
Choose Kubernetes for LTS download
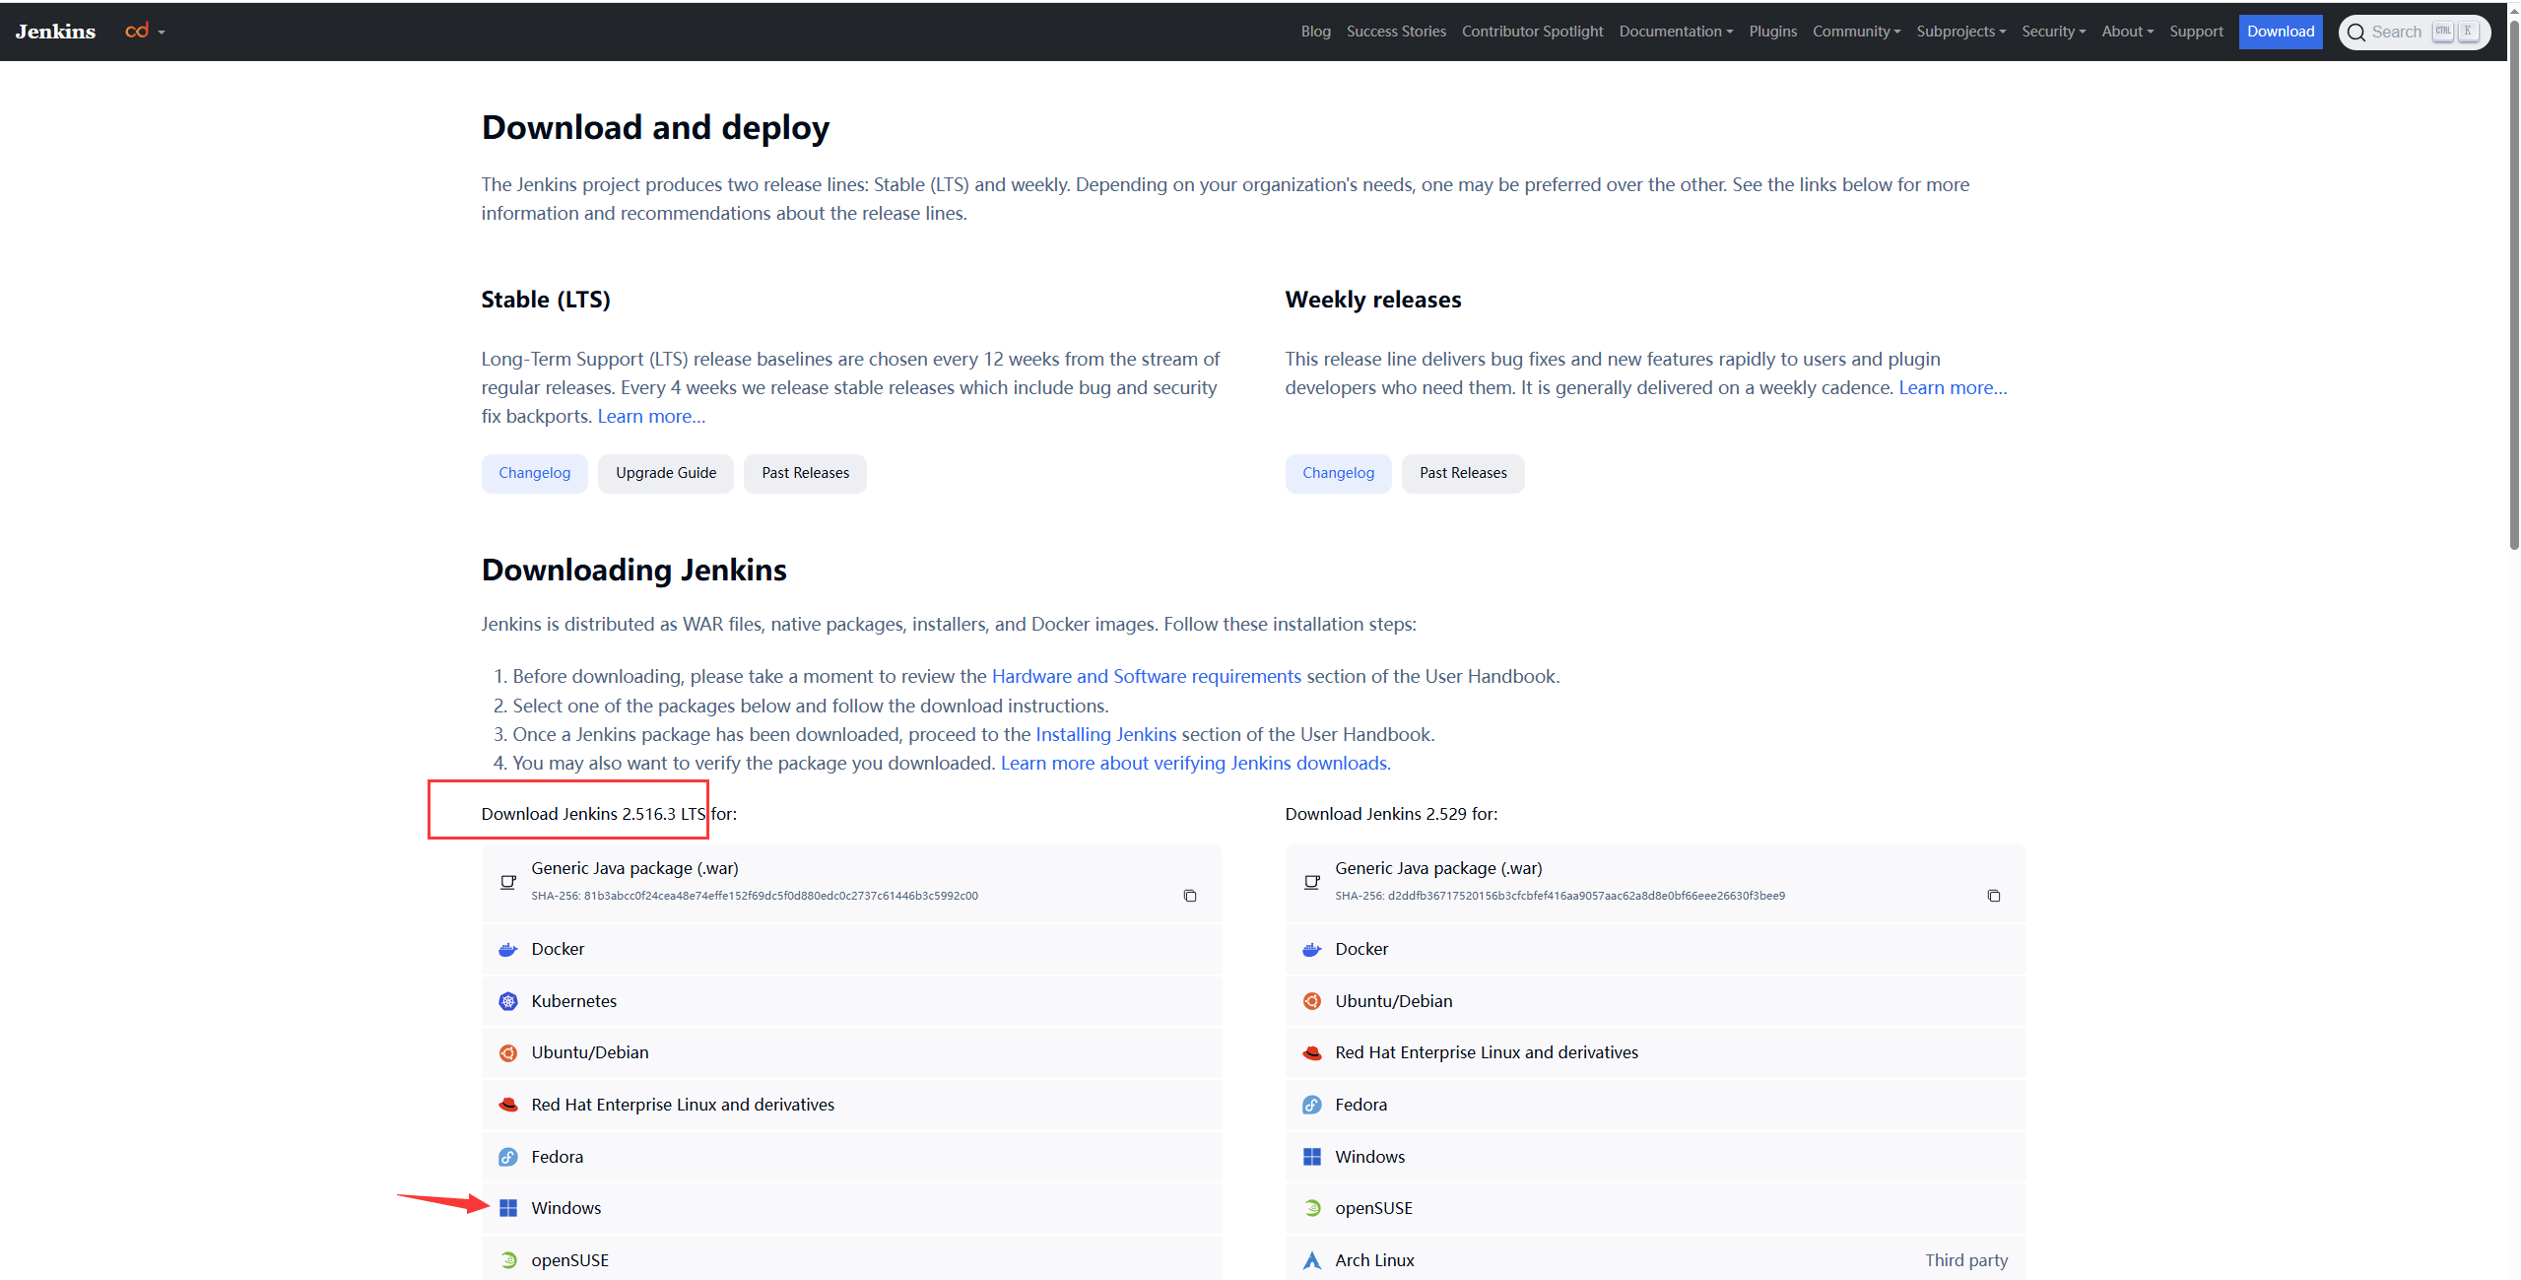coord(851,1001)
